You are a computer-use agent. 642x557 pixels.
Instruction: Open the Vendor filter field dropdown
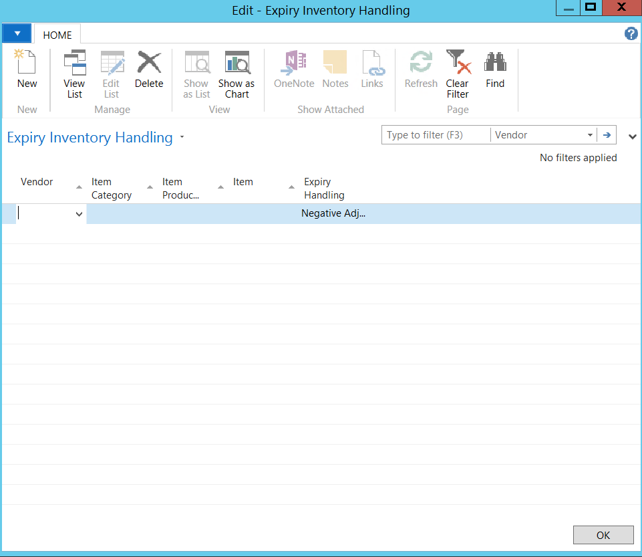pos(590,135)
